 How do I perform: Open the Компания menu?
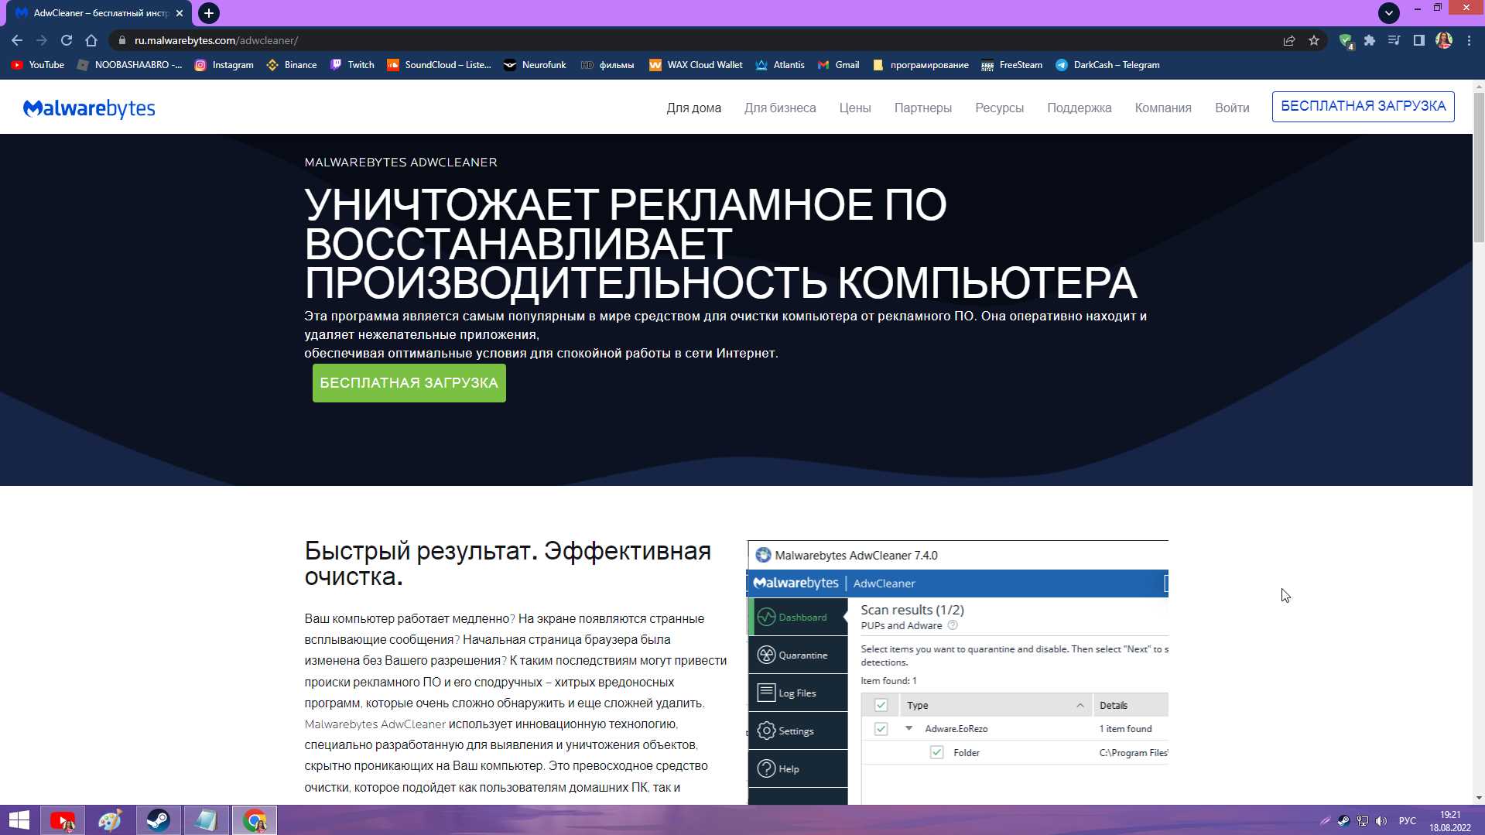(1163, 108)
